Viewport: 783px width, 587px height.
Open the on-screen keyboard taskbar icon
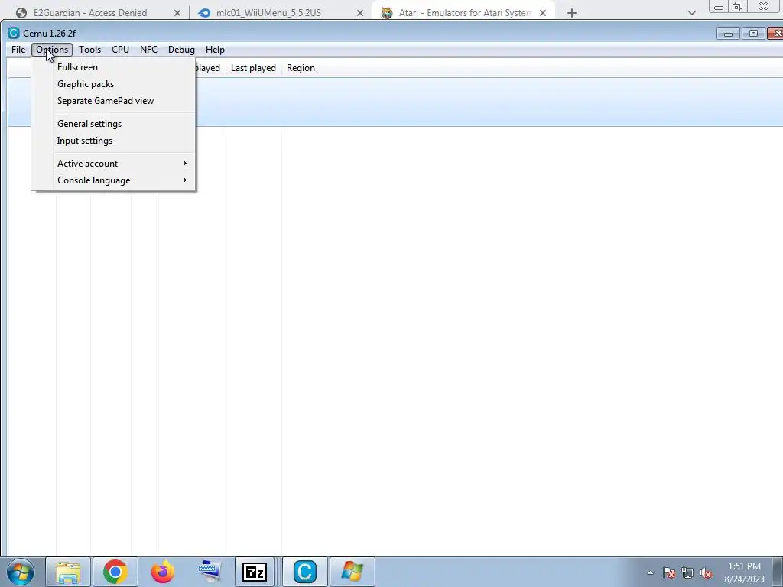click(x=210, y=572)
